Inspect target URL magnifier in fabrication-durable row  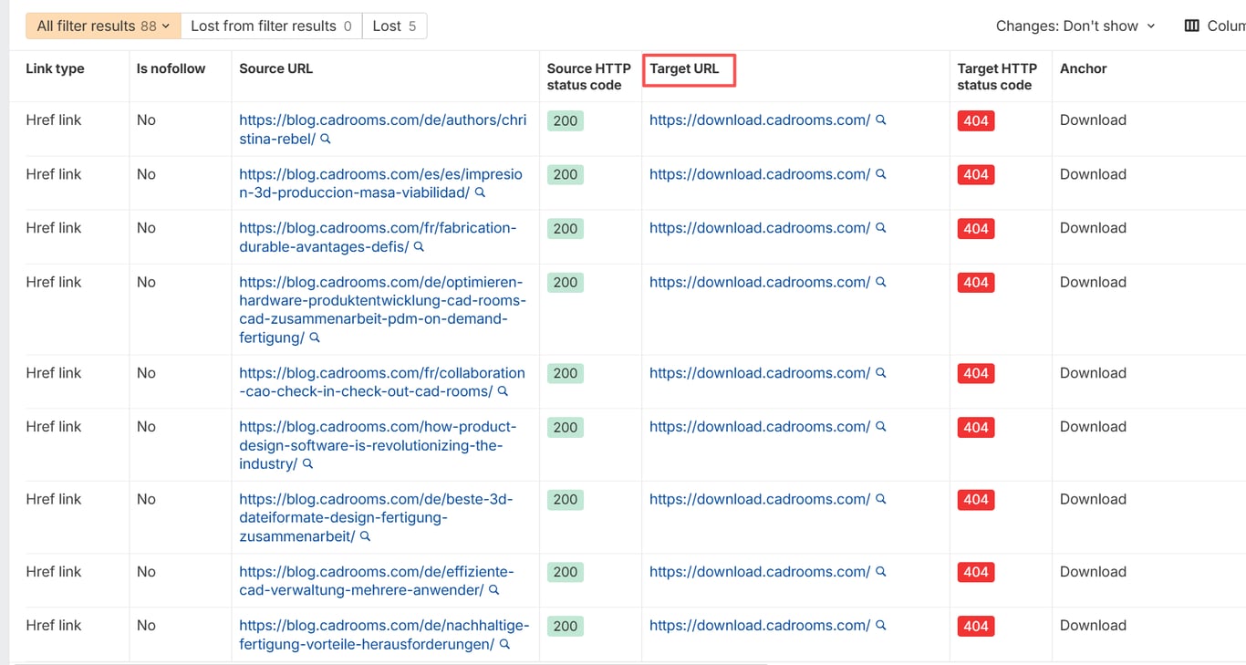(x=881, y=228)
